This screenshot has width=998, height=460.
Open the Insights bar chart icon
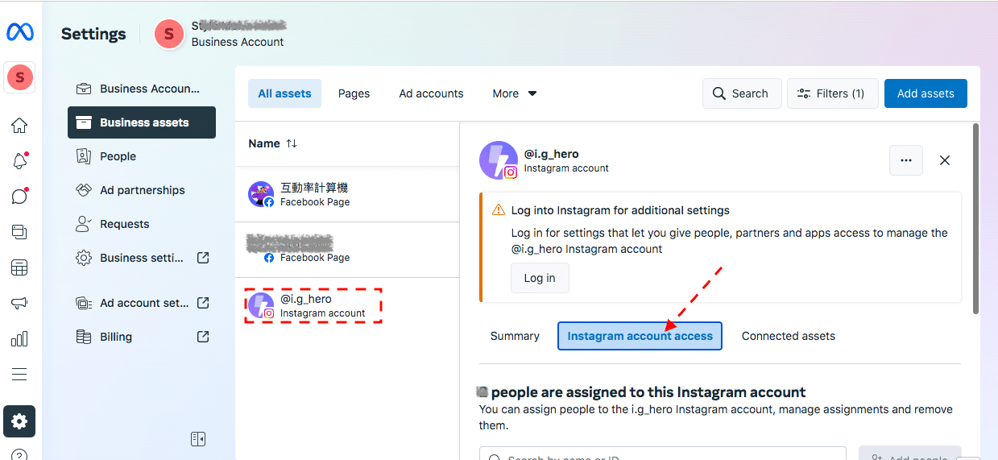pyautogui.click(x=19, y=338)
